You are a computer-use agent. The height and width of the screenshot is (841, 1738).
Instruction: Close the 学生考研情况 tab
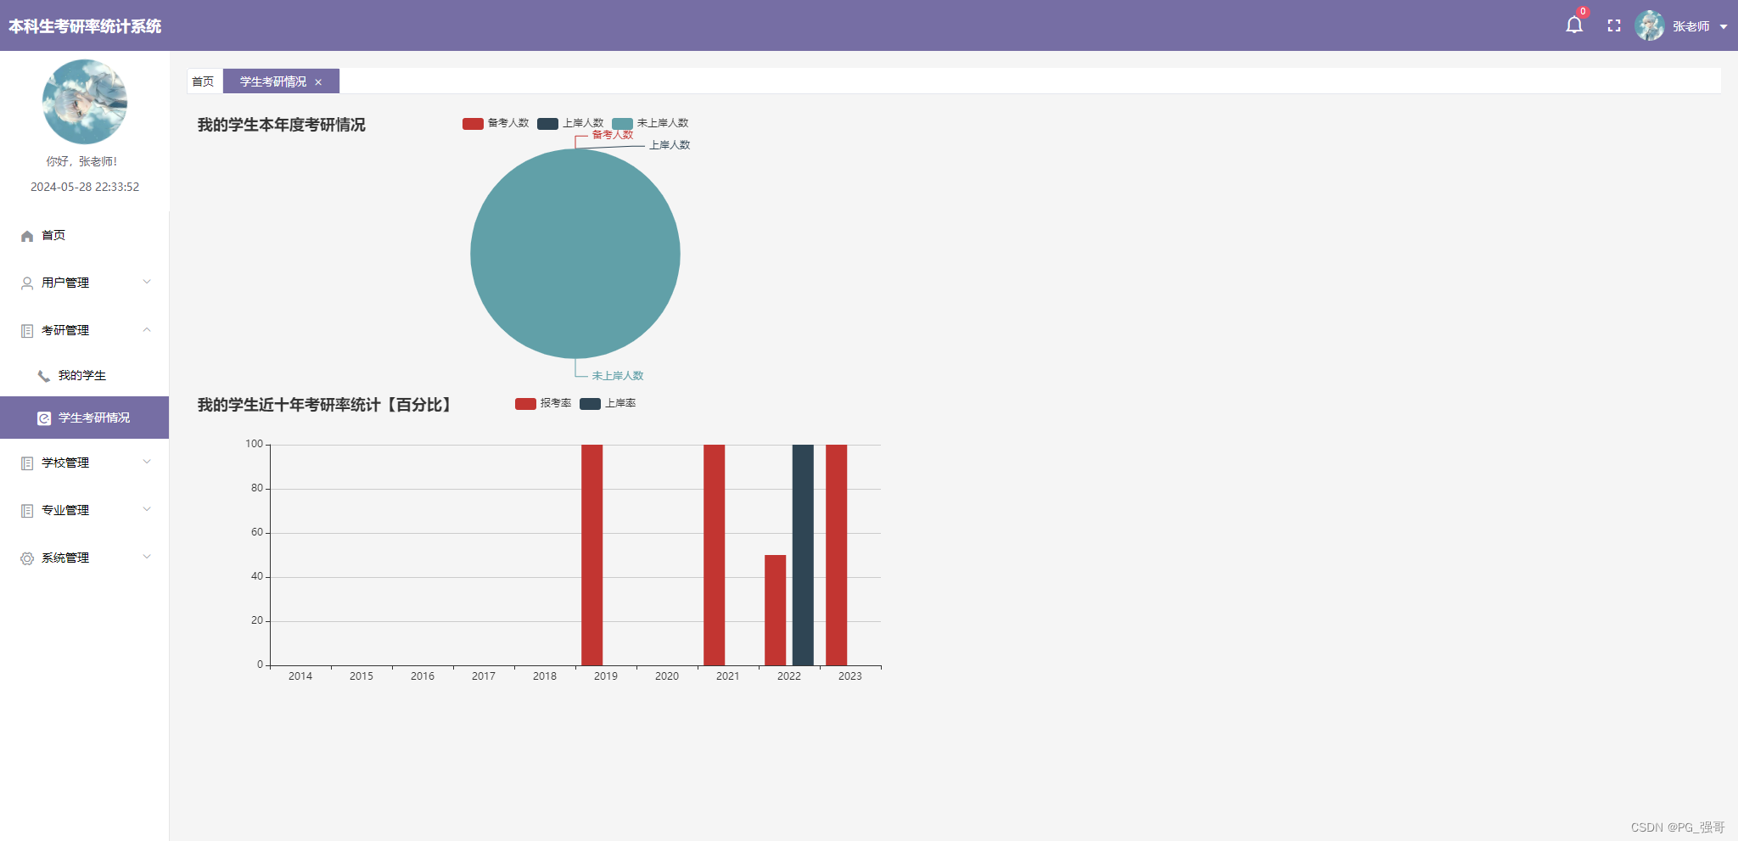[319, 82]
